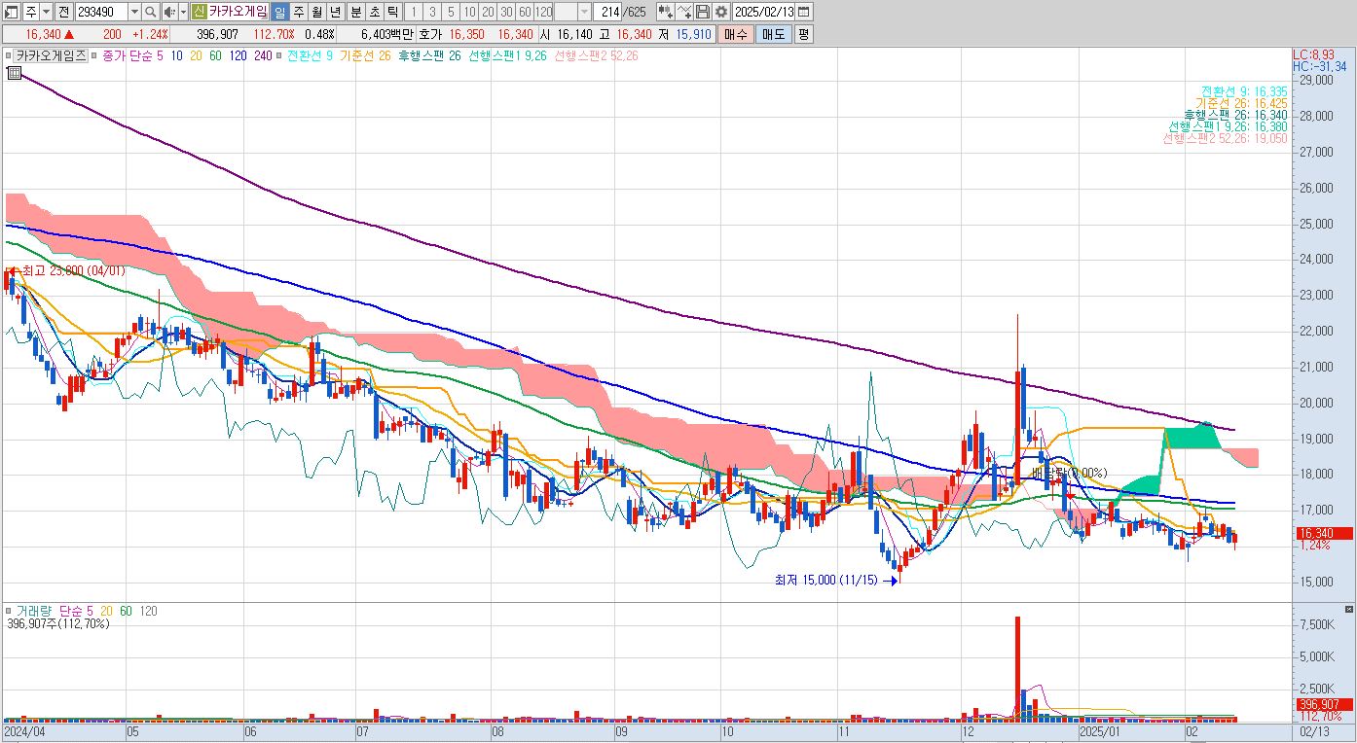Click the stock search magnifier icon
The width and height of the screenshot is (1357, 743).
point(151,12)
